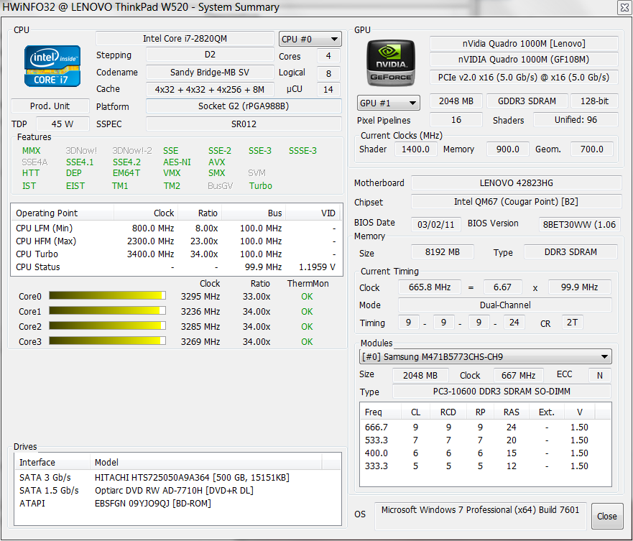Image resolution: width=633 pixels, height=541 pixels.
Task: Click the BIOS Version field
Action: coord(581,224)
